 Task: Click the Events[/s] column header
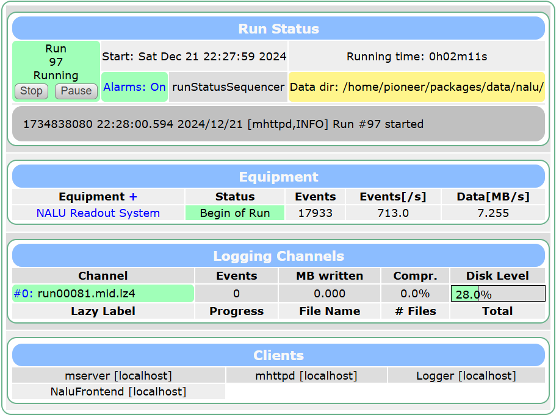393,197
